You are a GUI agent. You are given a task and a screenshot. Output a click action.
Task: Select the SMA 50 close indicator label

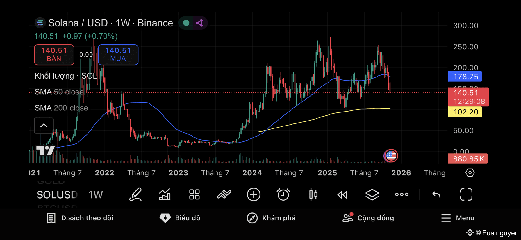tap(59, 92)
